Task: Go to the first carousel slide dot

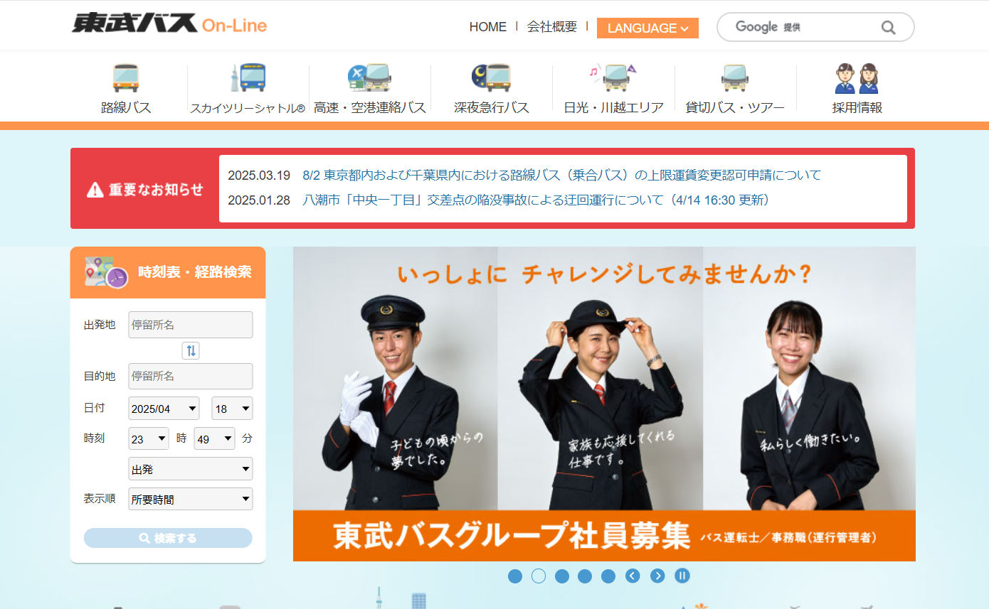Action: [x=515, y=576]
